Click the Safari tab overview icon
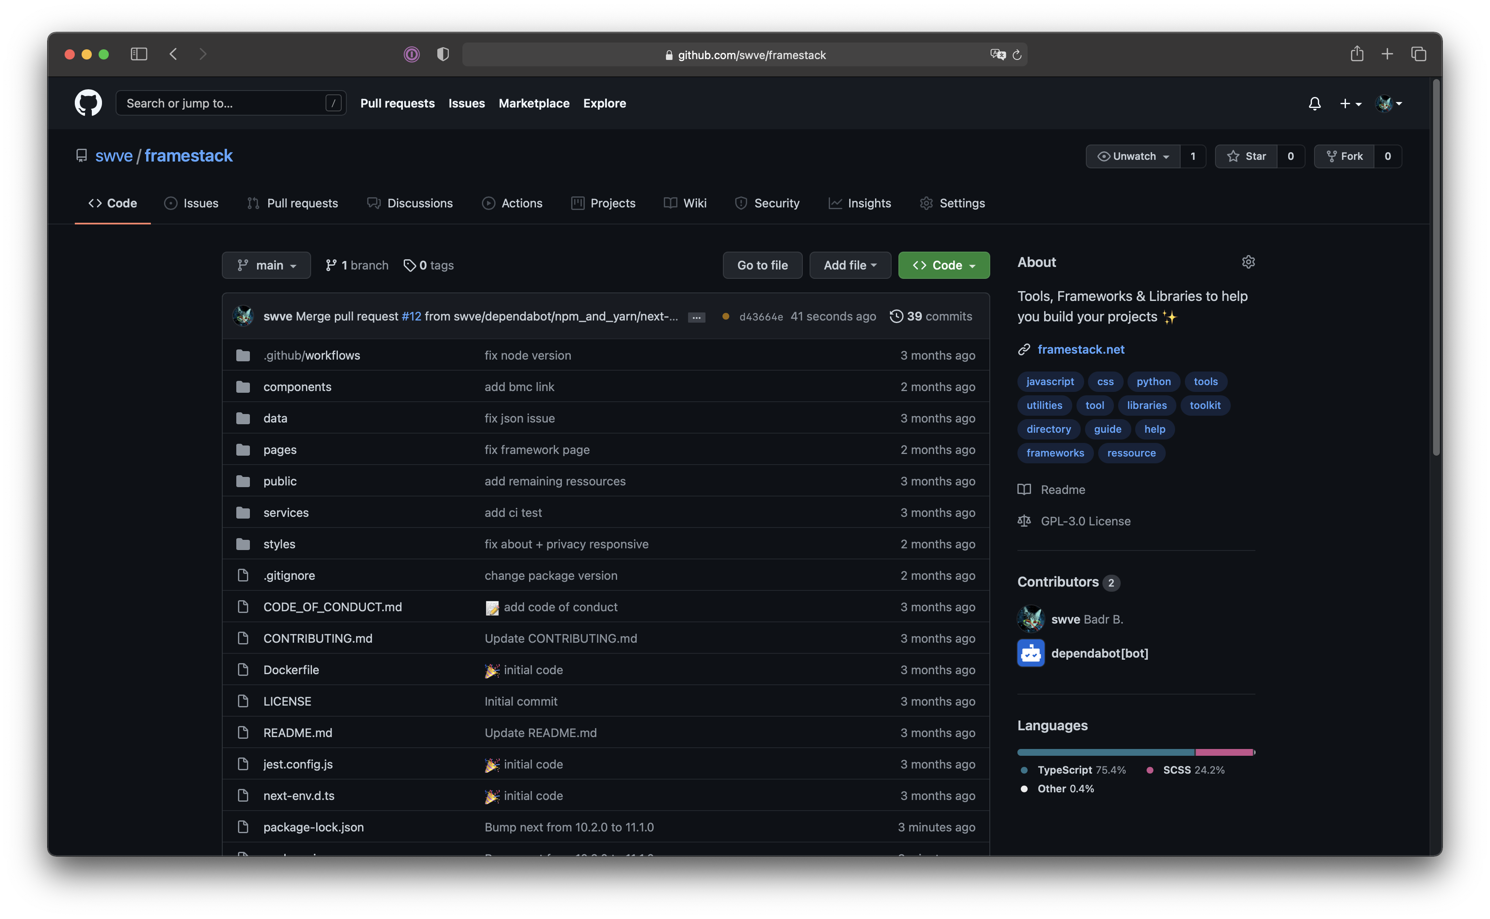This screenshot has width=1490, height=919. pos(1418,54)
